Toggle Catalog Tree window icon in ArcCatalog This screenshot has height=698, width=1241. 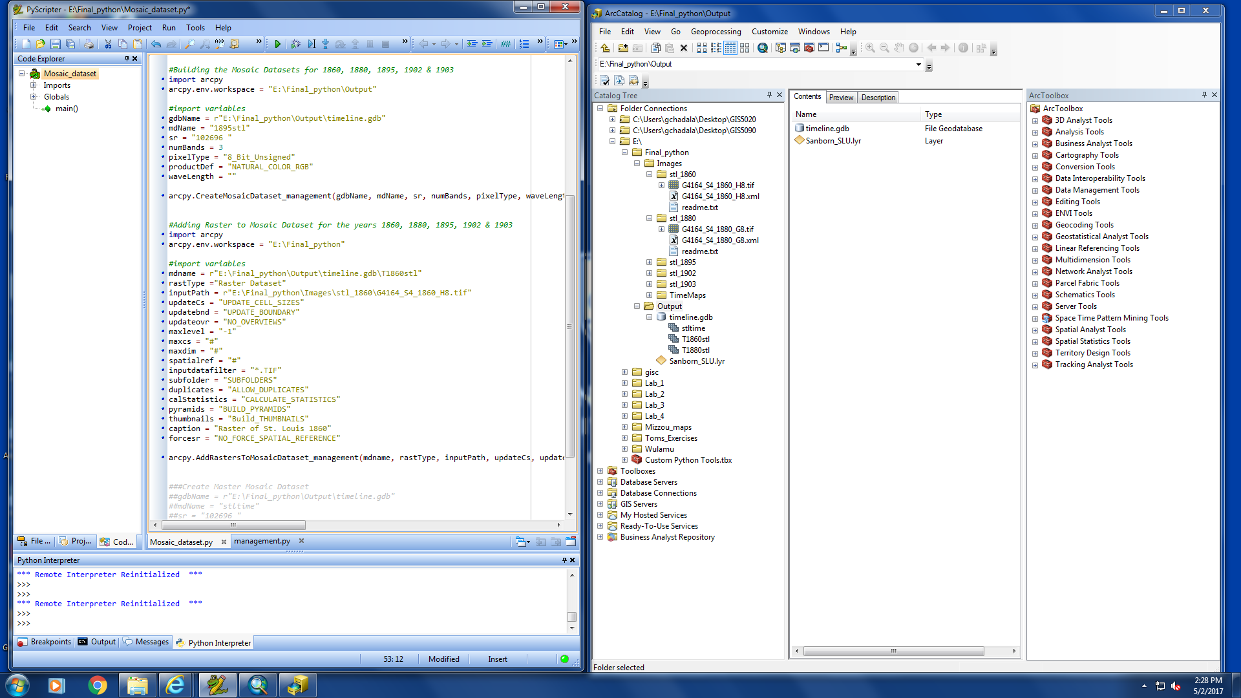(x=780, y=48)
